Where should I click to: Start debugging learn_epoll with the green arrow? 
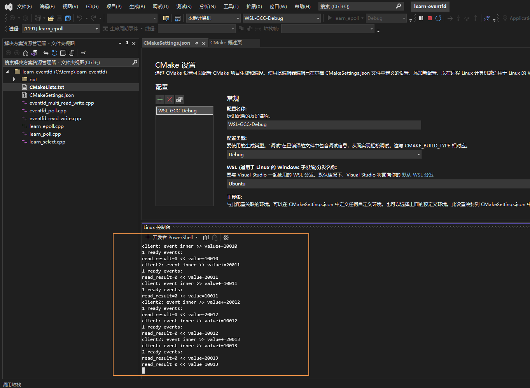[329, 18]
